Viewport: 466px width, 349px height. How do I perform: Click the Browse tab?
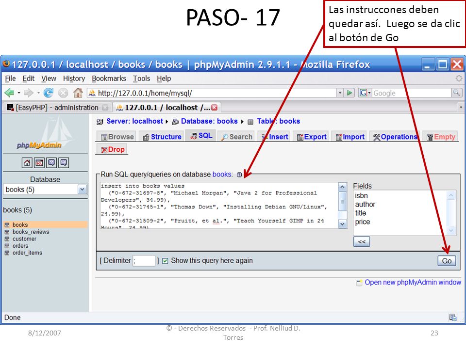[117, 137]
